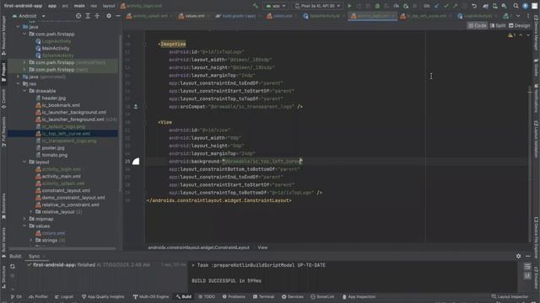Screen dimensions: 540x303
Task: Select the Build tab at the bottom bar
Action: [x=184, y=296]
